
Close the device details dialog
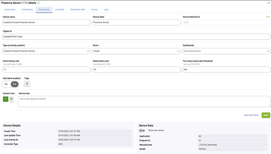[x=269, y=3]
